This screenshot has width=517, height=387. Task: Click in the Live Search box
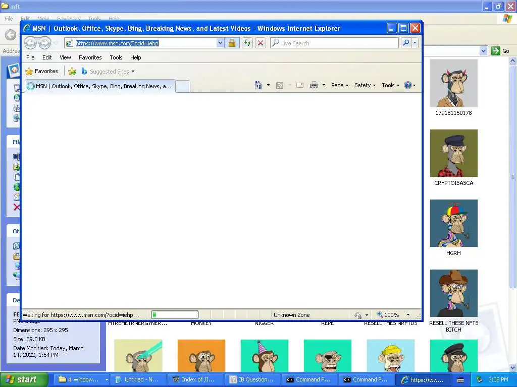[334, 43]
